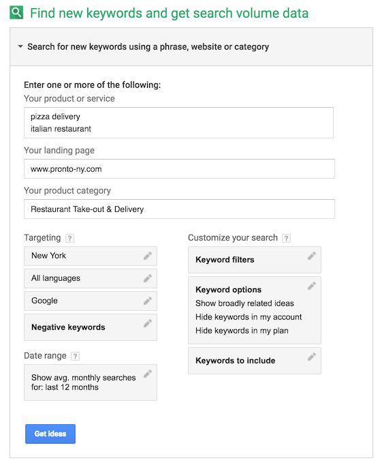This screenshot has height=465, width=380.
Task: Edit the Google network pencil icon
Action: (148, 301)
